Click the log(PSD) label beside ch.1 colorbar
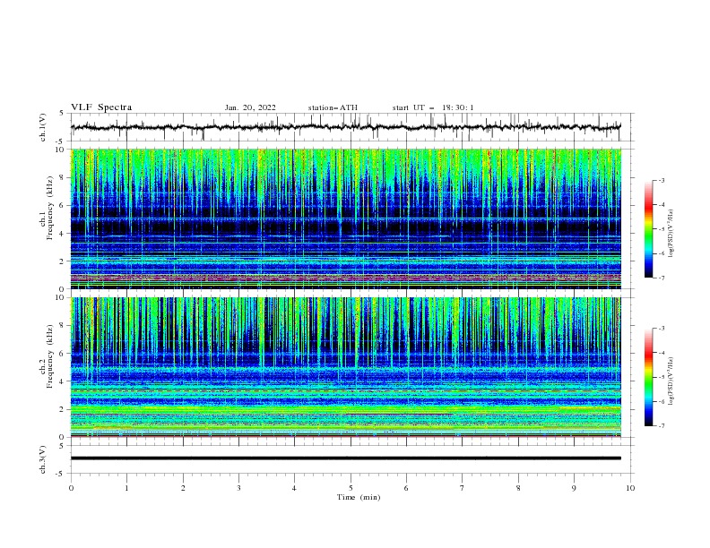Image resolution: width=710 pixels, height=548 pixels. pyautogui.click(x=671, y=234)
